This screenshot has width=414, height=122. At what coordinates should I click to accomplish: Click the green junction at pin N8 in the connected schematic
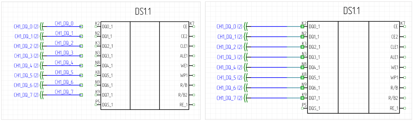(302, 67)
